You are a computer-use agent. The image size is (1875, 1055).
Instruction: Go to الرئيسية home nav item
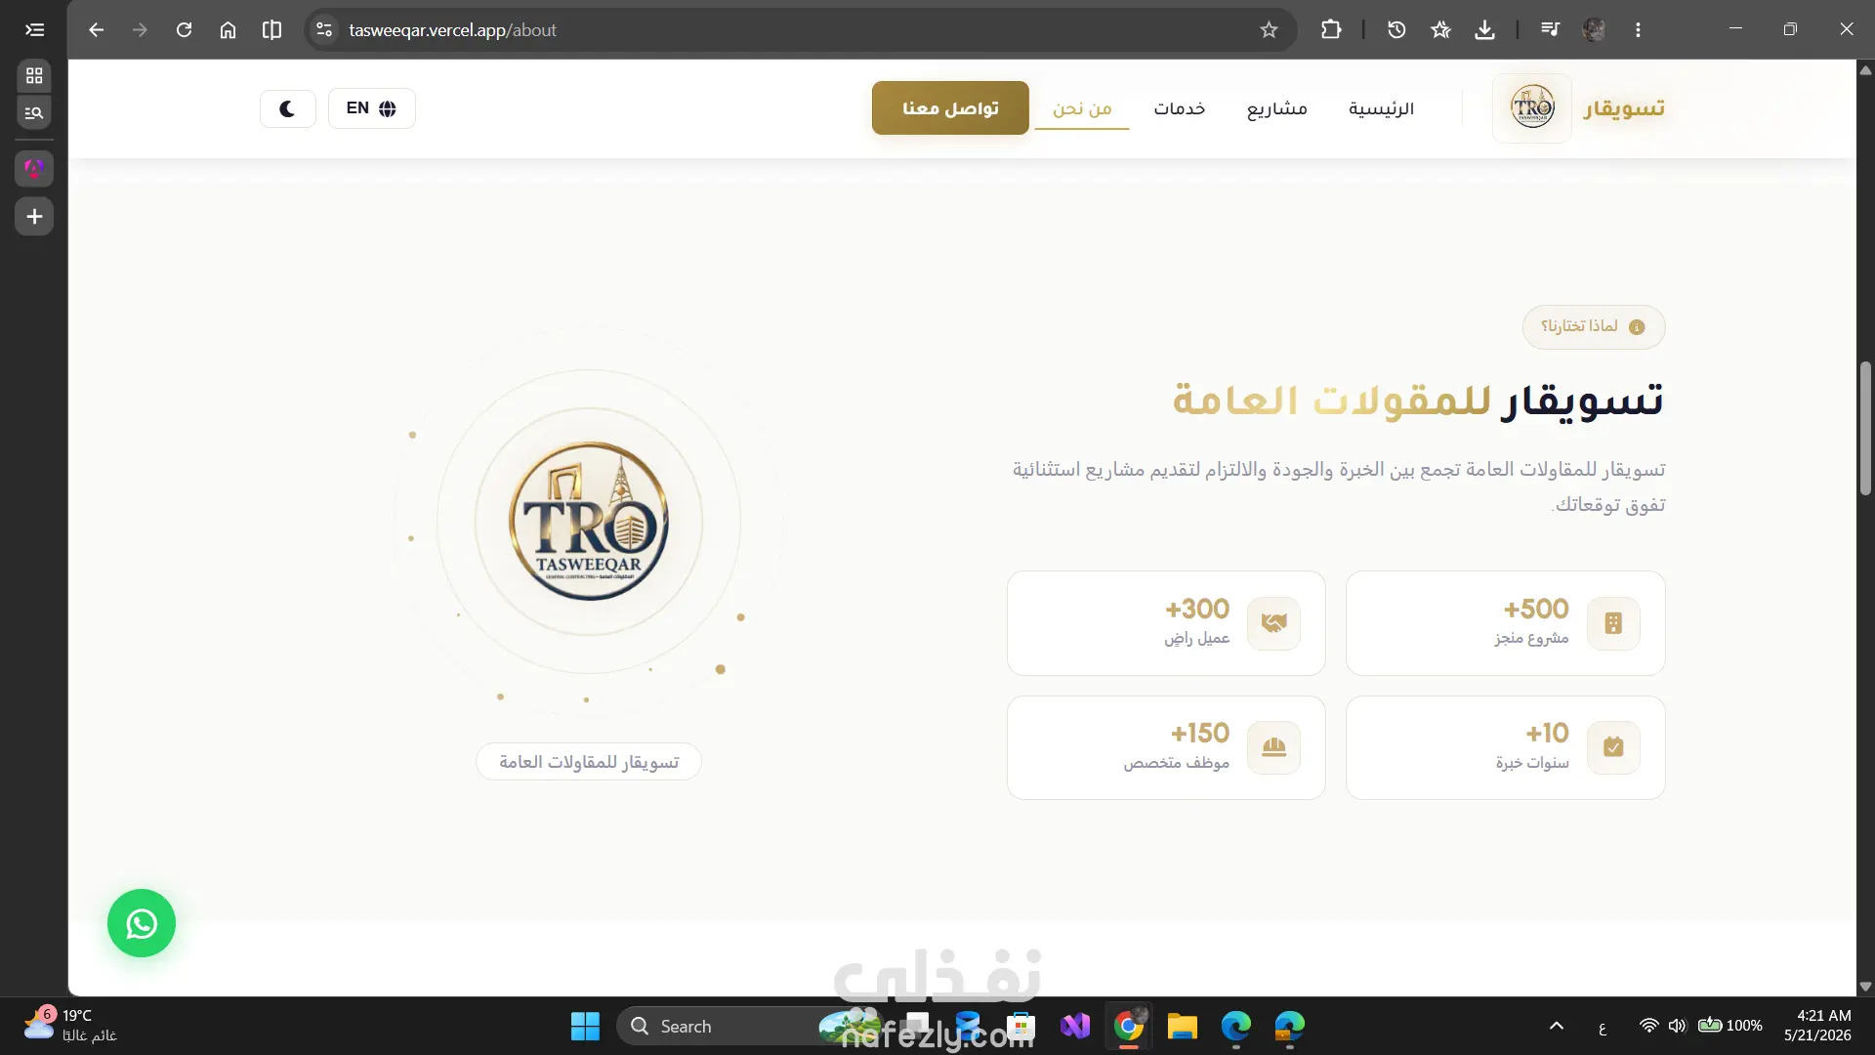coord(1381,108)
